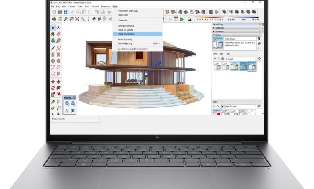Click the Zoom Window tool
This screenshot has height=189, width=314.
click(72, 19)
